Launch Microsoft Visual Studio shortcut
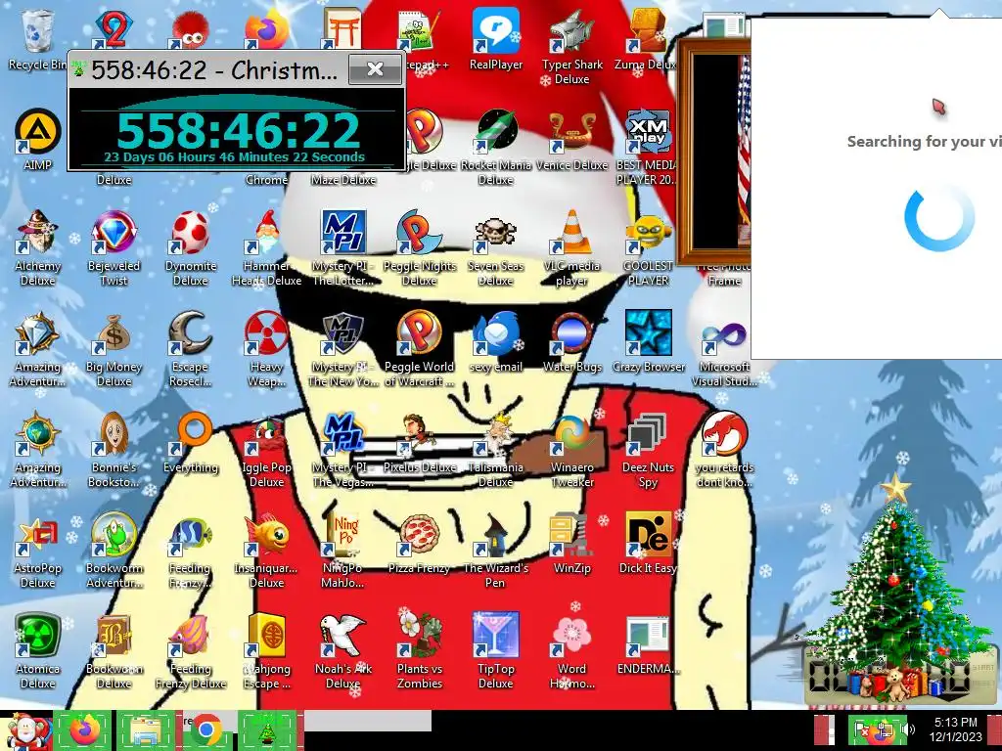The height and width of the screenshot is (751, 1002). [724, 333]
